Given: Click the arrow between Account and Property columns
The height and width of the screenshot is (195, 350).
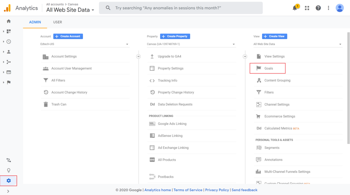Looking at the screenshot, I should [x=138, y=57].
